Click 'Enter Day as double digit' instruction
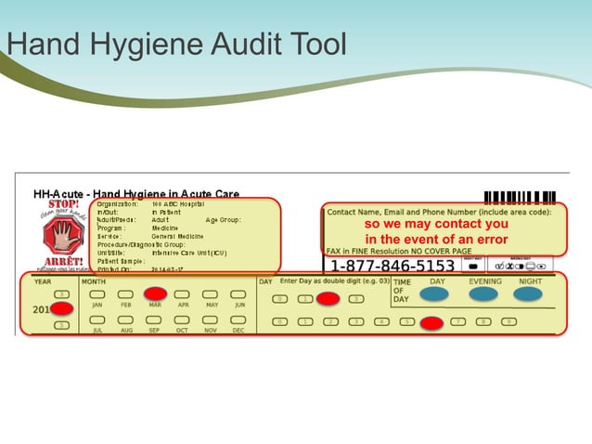The image size is (592, 444). [335, 281]
